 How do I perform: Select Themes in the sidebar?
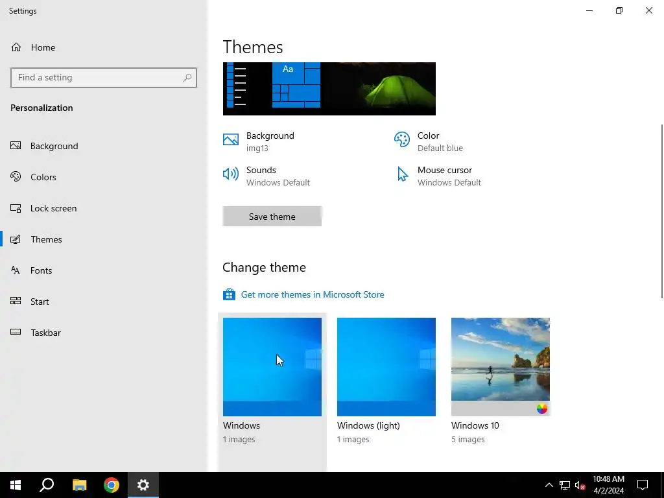104,239
